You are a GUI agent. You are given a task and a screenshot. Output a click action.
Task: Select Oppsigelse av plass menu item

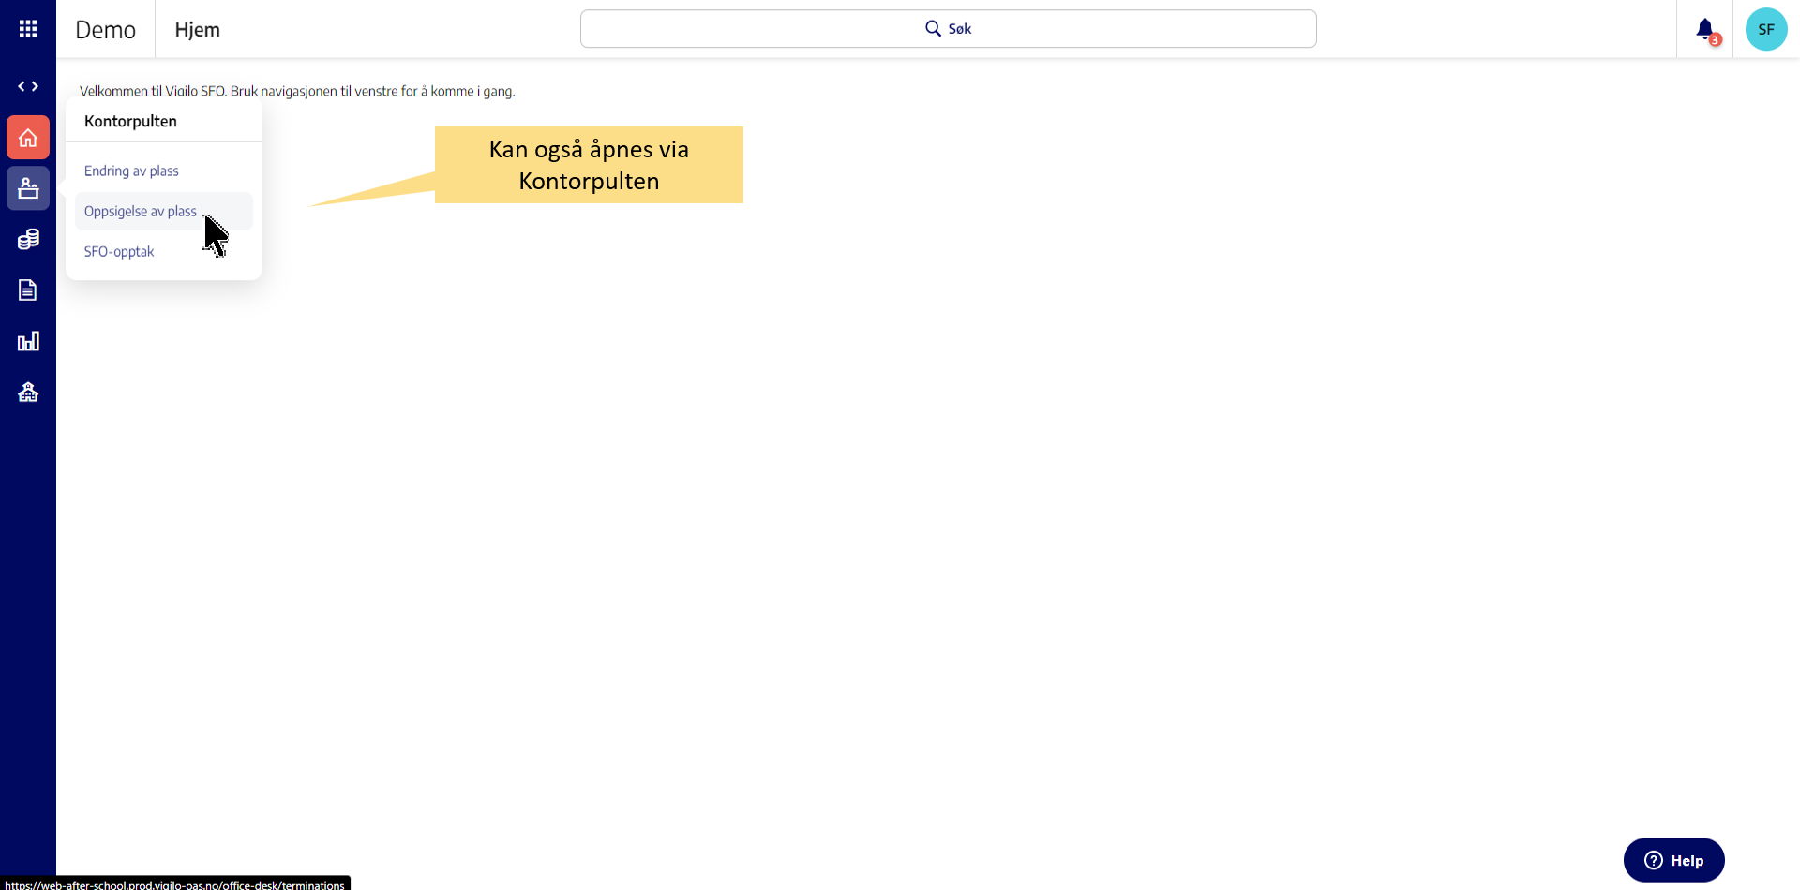[x=141, y=212]
